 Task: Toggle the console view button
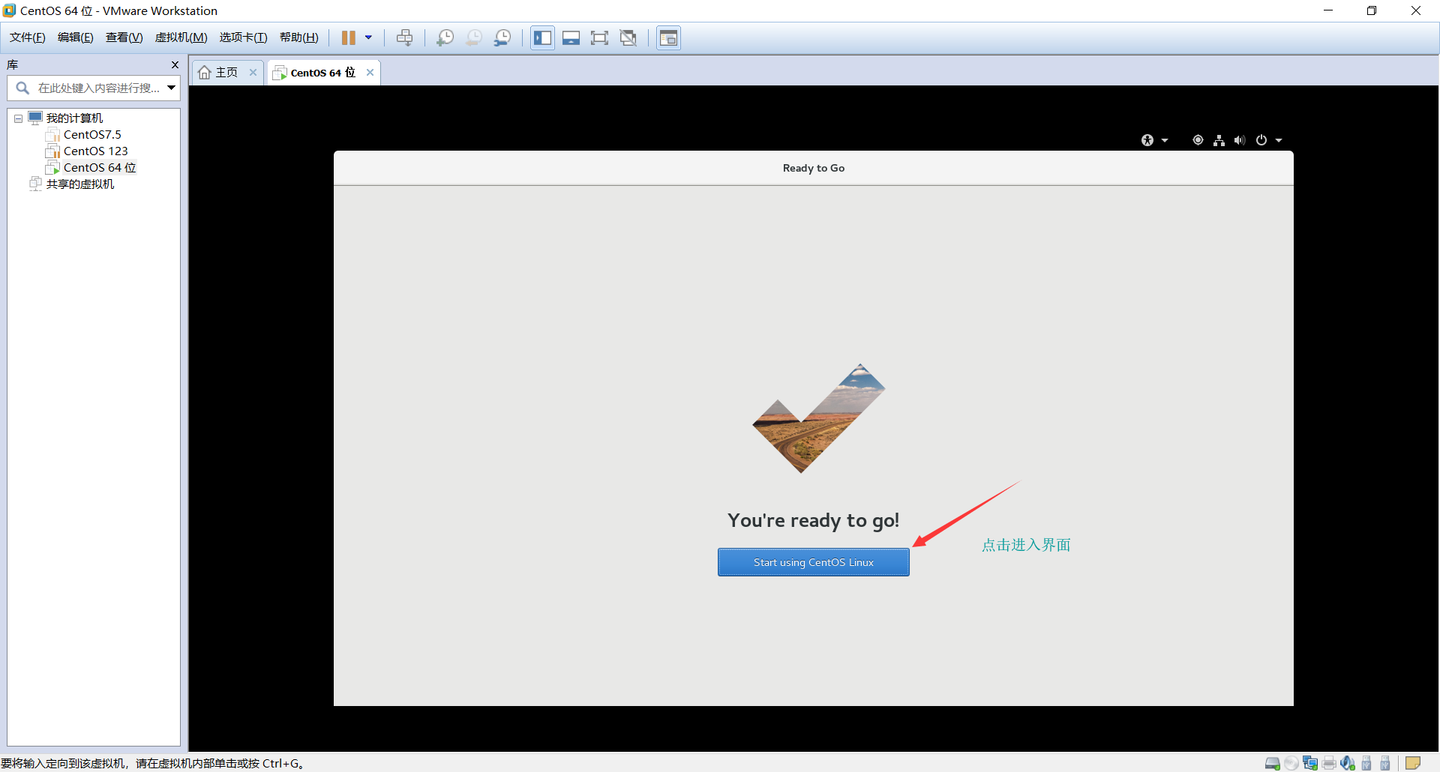tap(668, 37)
